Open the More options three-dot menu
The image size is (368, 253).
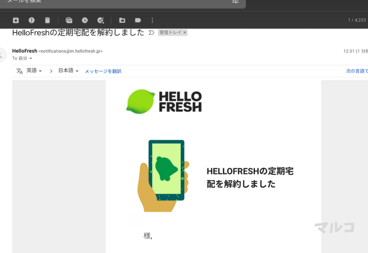pyautogui.click(x=152, y=20)
